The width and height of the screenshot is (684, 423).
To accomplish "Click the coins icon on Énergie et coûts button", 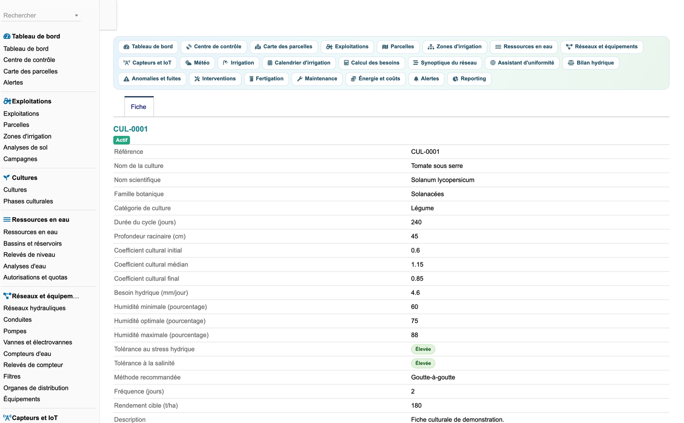I will coord(354,79).
